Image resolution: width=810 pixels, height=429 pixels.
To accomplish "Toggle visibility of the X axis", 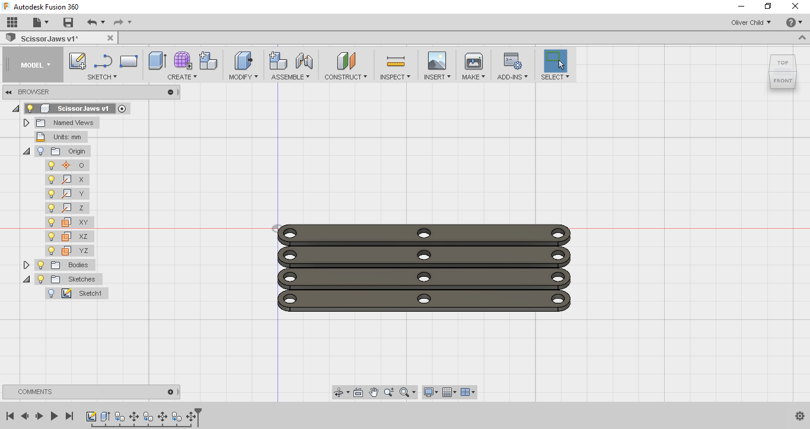I will pos(52,180).
